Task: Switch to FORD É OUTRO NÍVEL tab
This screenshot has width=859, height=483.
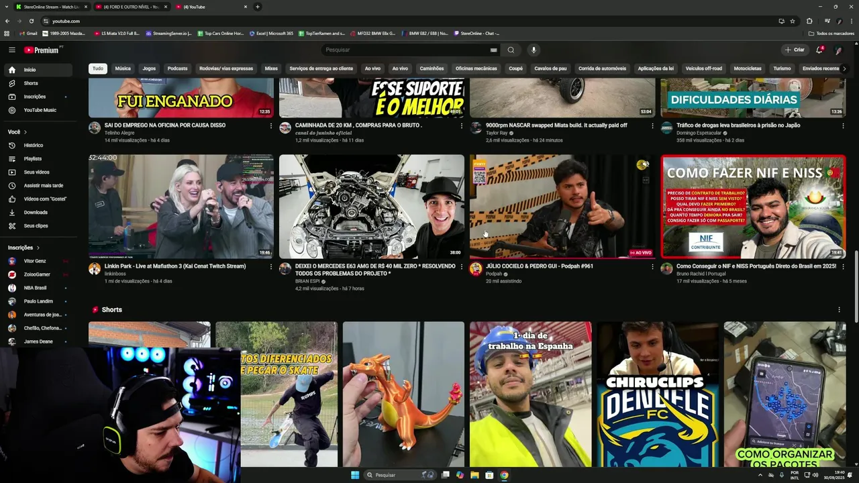Action: click(x=131, y=7)
